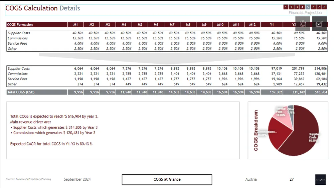Click Commissions Y1 value 37,131

pos(277,74)
